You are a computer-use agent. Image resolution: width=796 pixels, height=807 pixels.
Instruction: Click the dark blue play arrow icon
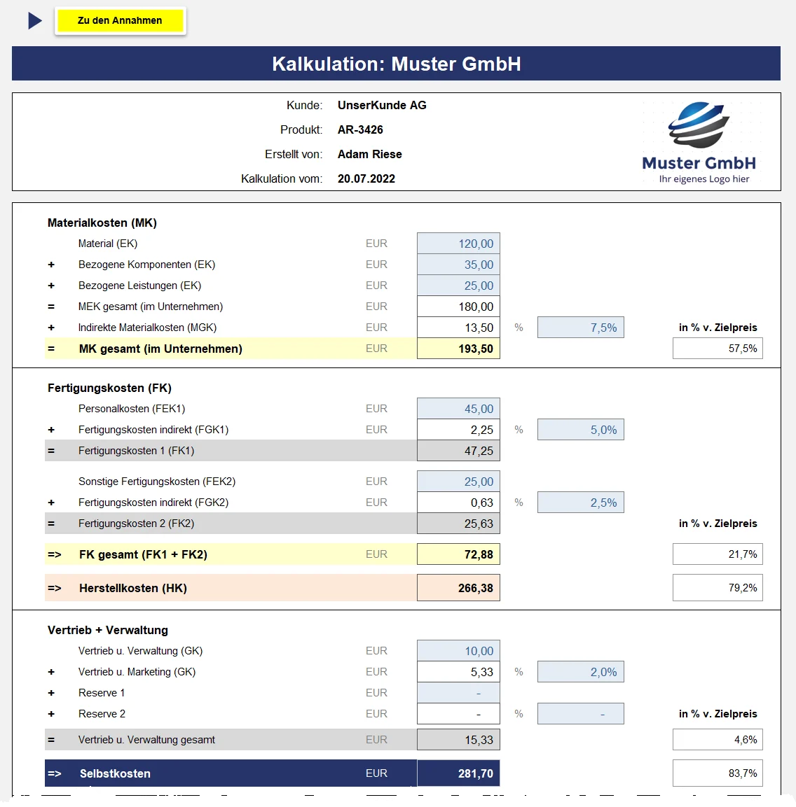click(34, 20)
